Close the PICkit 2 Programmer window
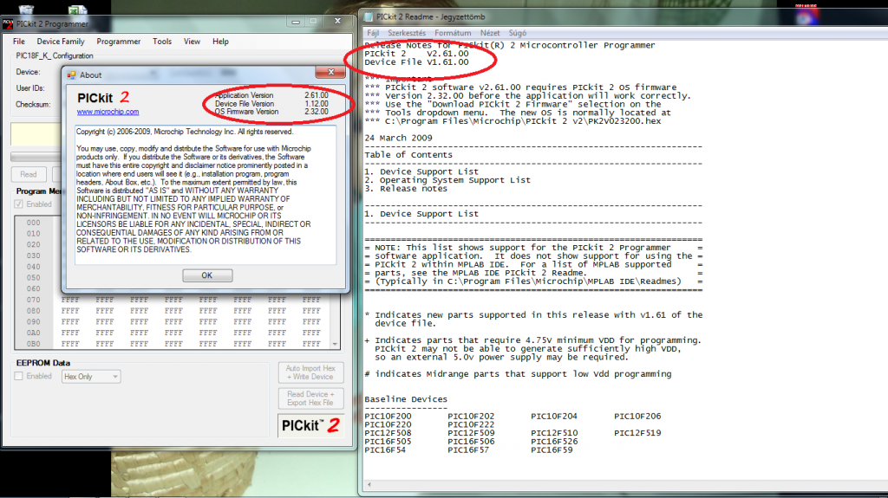The height and width of the screenshot is (498, 888). 337,22
